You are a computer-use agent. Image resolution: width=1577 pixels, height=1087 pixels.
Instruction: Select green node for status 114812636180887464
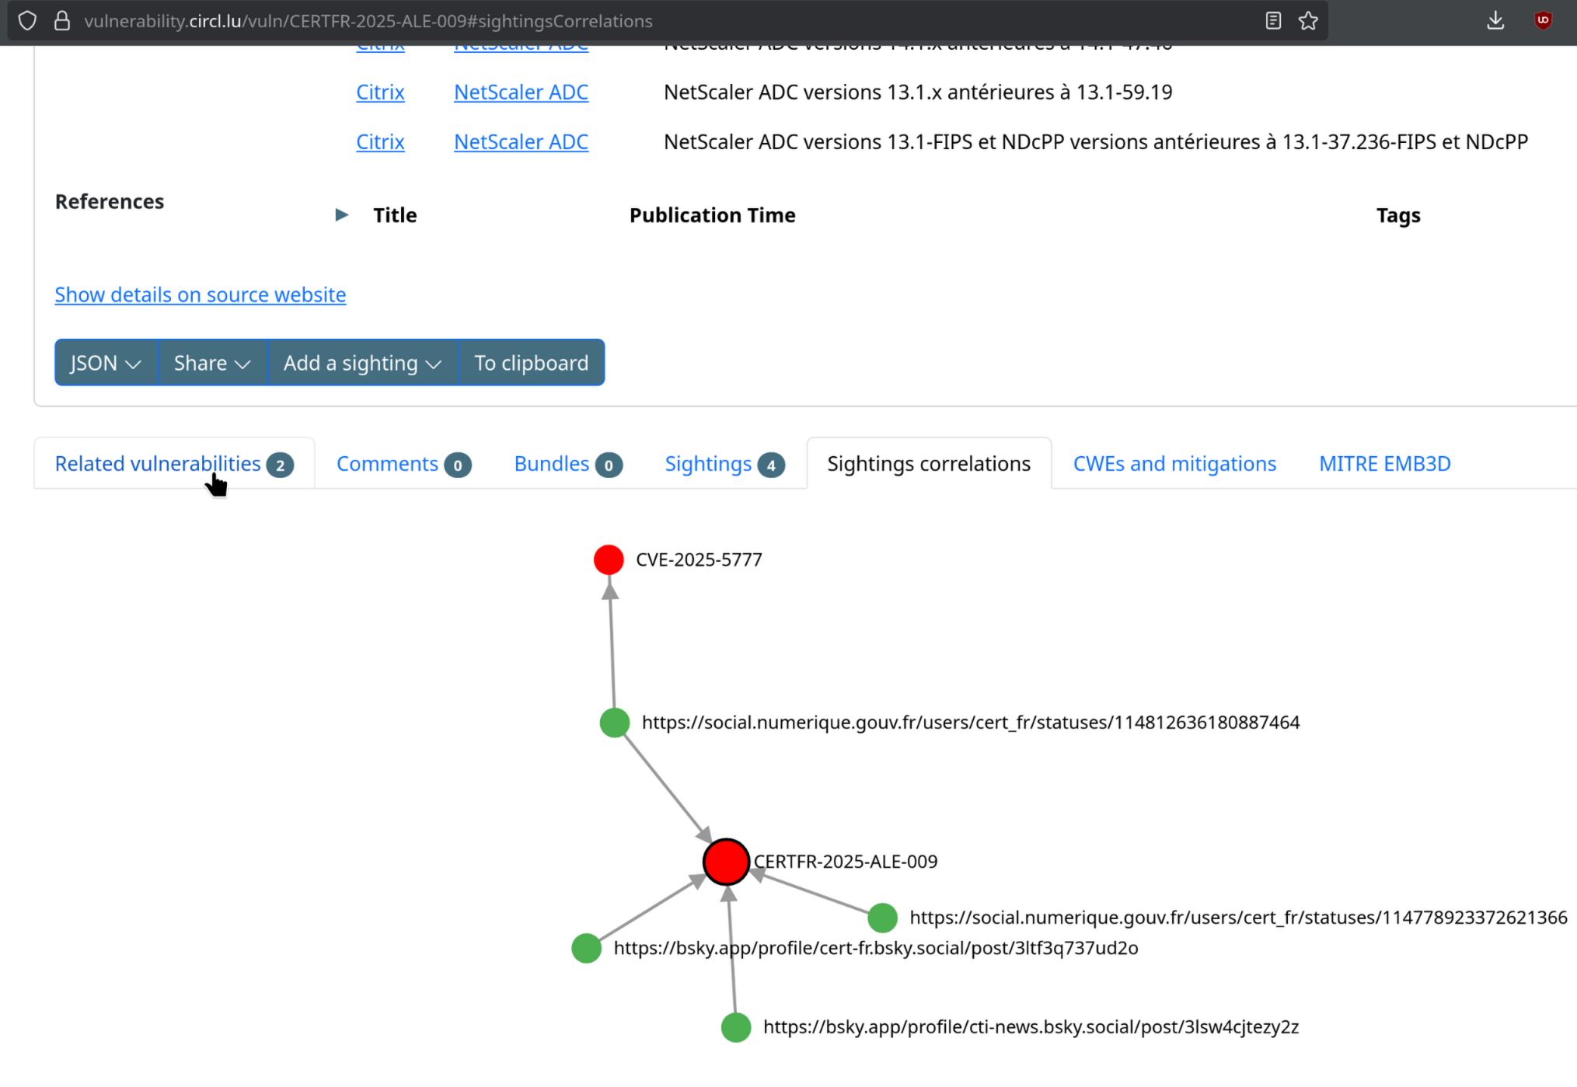615,723
